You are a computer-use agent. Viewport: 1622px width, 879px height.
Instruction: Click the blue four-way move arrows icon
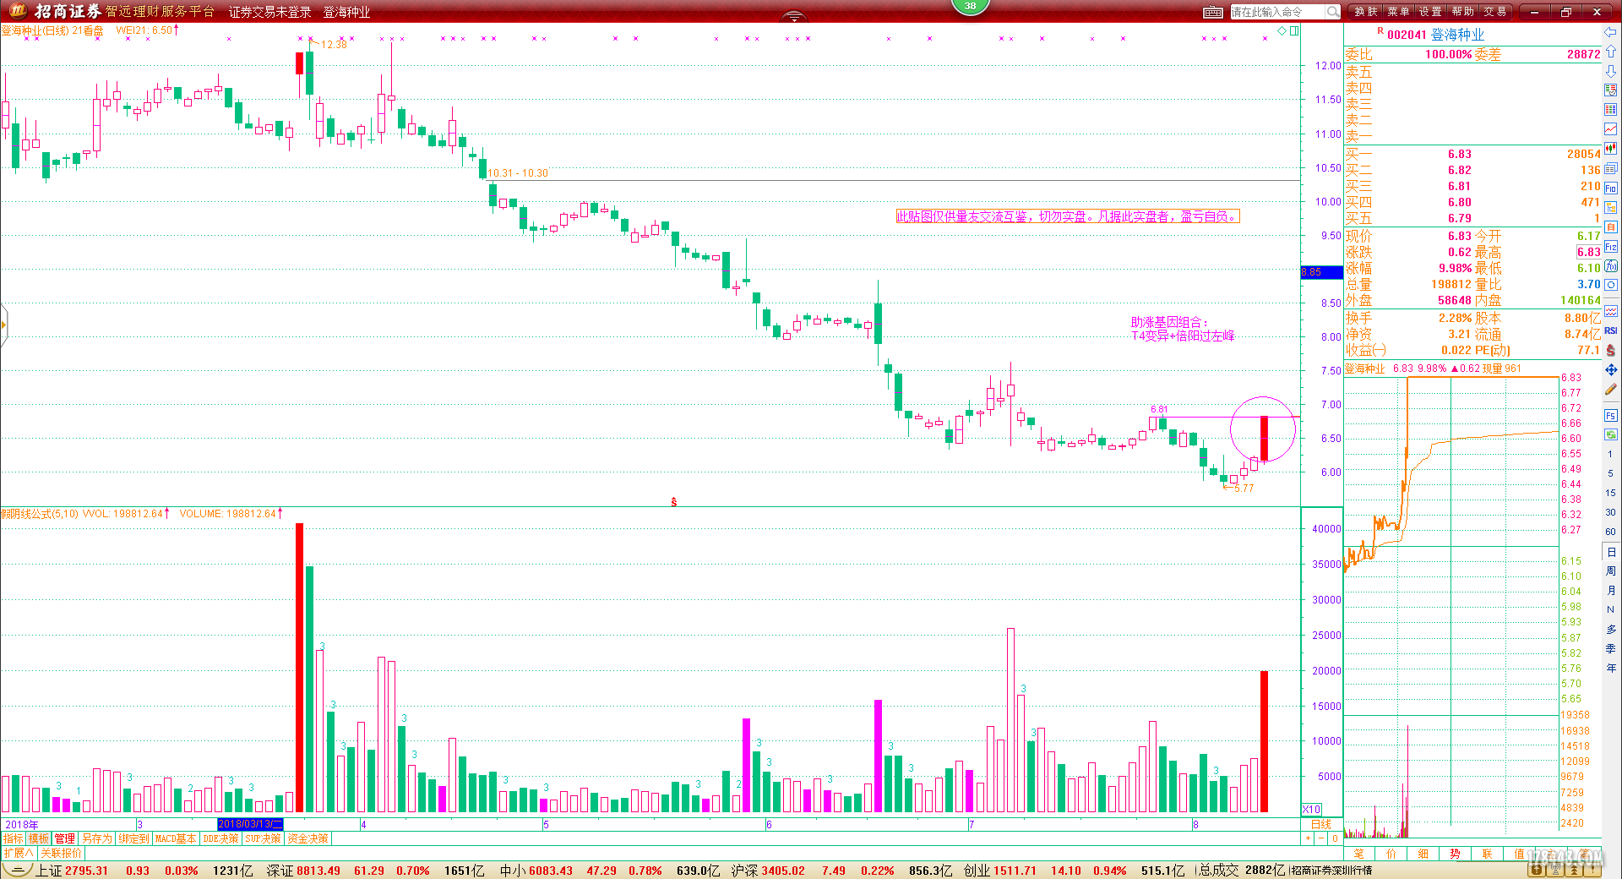point(1610,370)
